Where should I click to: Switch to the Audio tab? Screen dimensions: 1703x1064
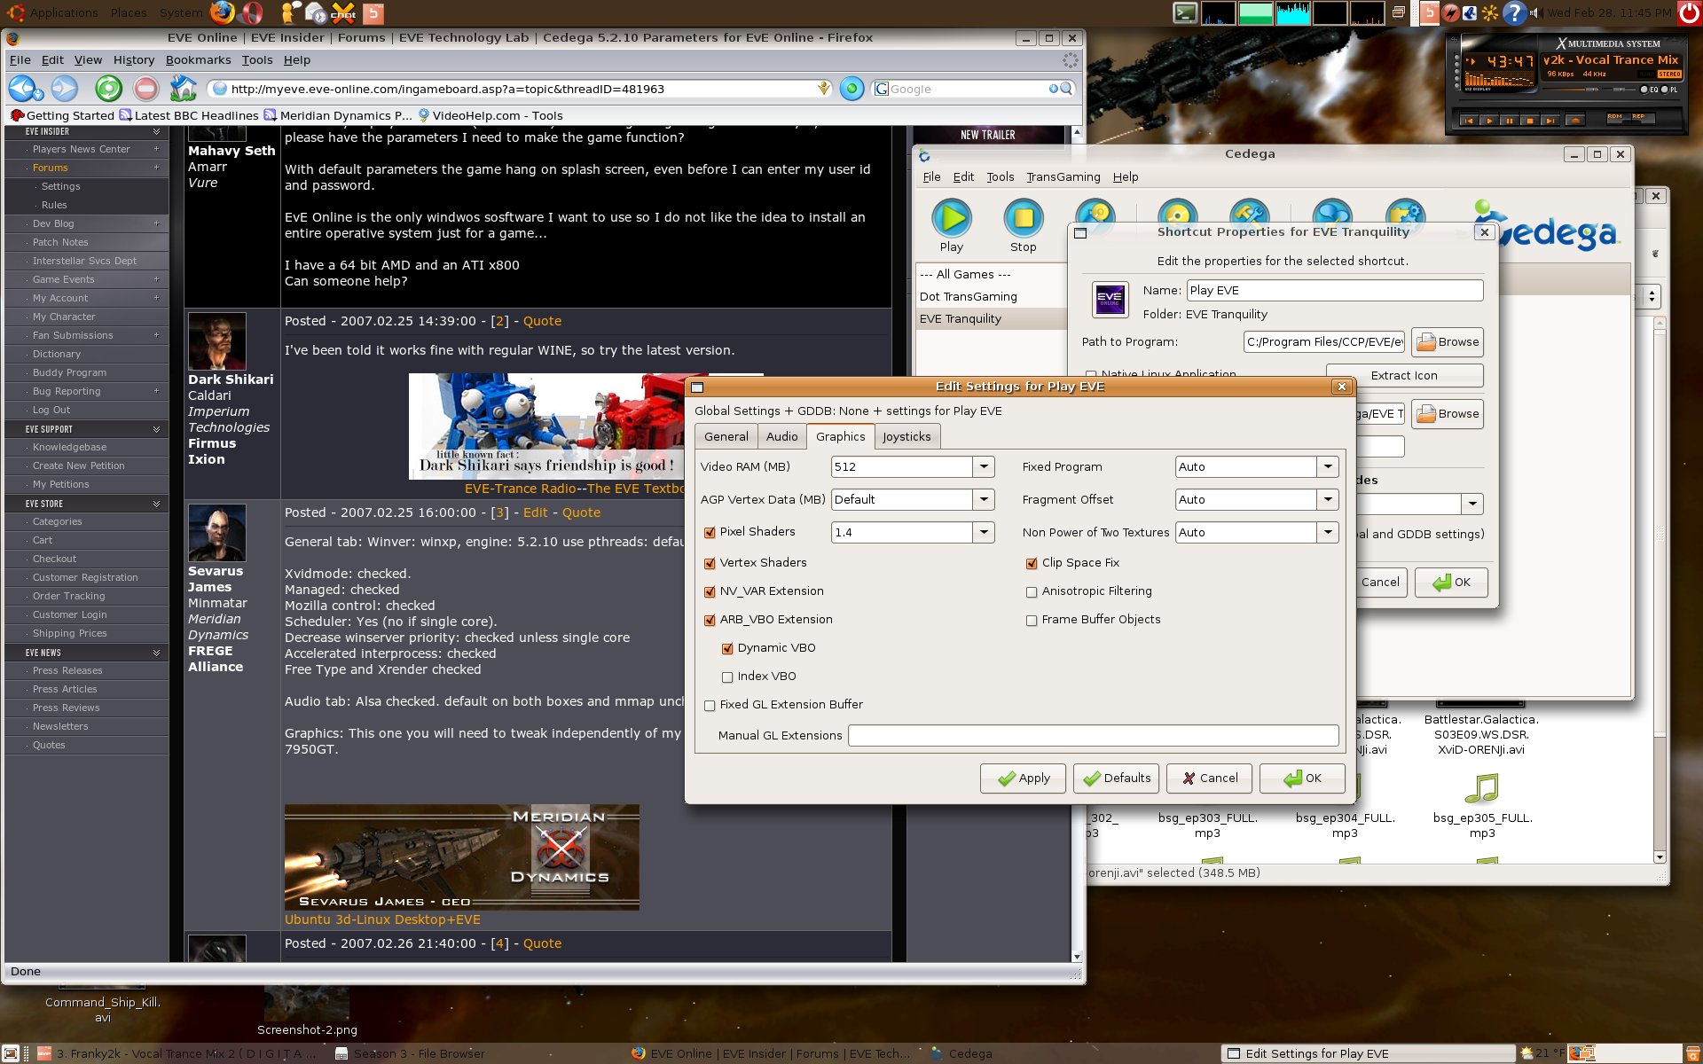[x=781, y=437]
